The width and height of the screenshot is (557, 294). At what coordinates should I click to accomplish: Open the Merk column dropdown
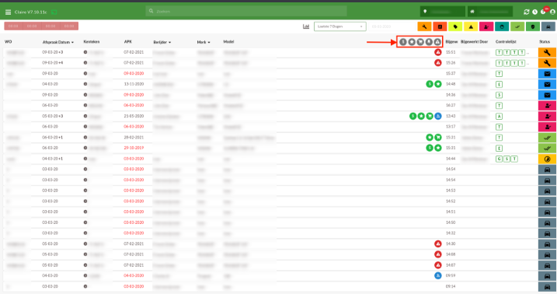[204, 42]
